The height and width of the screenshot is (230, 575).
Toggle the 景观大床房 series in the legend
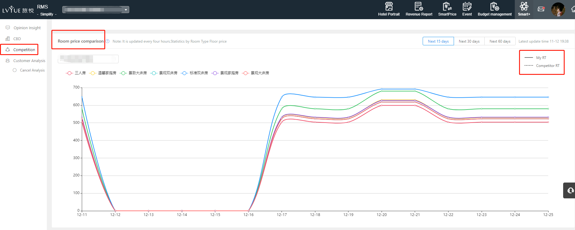click(x=255, y=73)
